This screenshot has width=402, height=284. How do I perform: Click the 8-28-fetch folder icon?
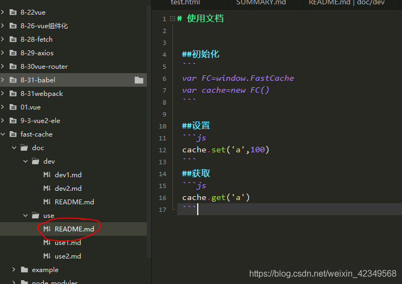(13, 39)
